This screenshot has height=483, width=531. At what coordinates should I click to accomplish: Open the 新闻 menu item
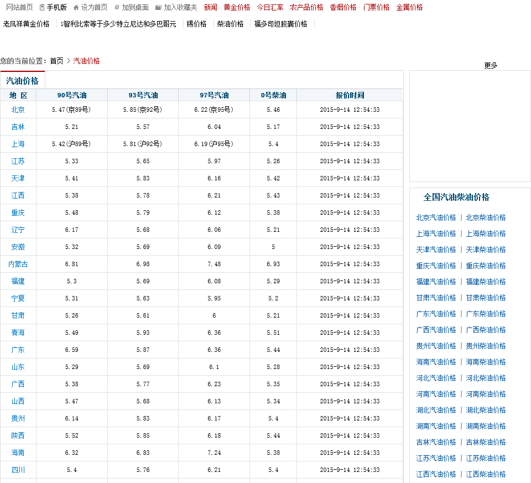(x=210, y=7)
